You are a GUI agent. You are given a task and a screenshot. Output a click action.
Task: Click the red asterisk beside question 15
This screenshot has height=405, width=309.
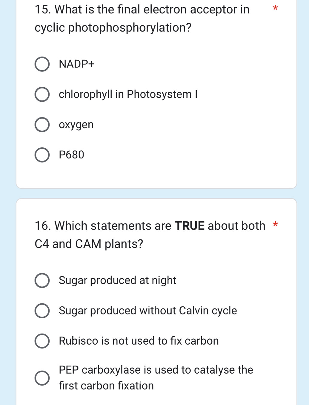[x=275, y=9]
